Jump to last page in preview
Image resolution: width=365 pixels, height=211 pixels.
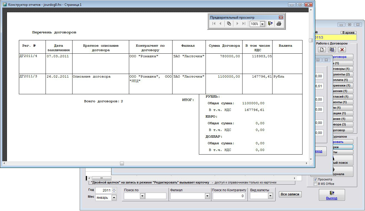[244, 24]
